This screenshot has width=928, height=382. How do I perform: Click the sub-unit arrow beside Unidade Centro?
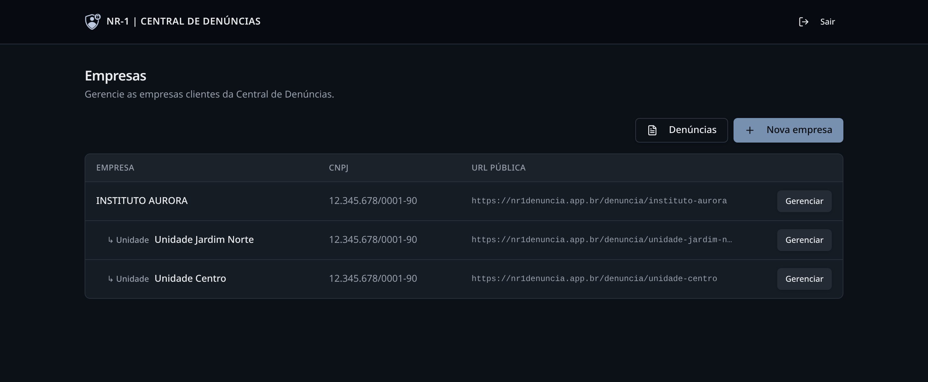[110, 279]
